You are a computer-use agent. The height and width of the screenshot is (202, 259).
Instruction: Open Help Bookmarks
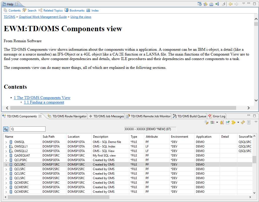[x=74, y=10]
